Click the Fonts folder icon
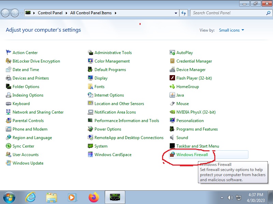The image size is (273, 204). [90, 86]
